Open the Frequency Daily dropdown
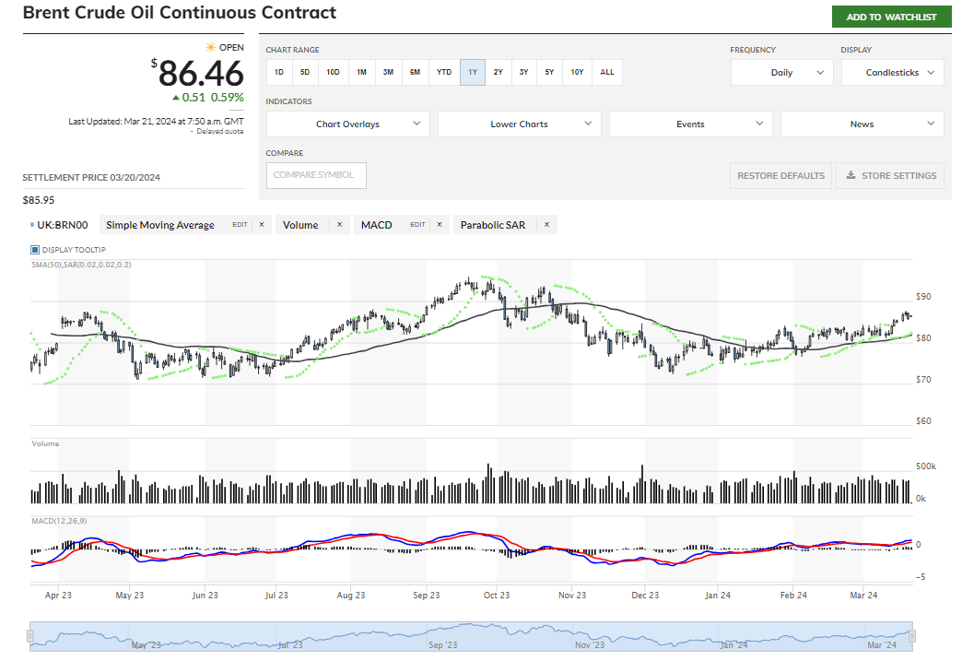Screen dimensions: 974x661 pyautogui.click(x=782, y=73)
